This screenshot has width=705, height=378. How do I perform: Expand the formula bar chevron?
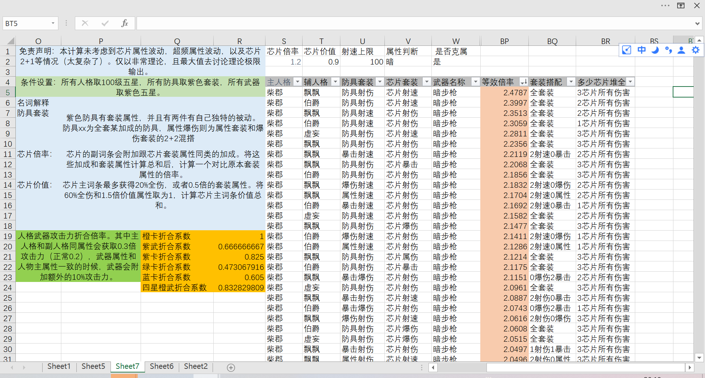pyautogui.click(x=697, y=23)
